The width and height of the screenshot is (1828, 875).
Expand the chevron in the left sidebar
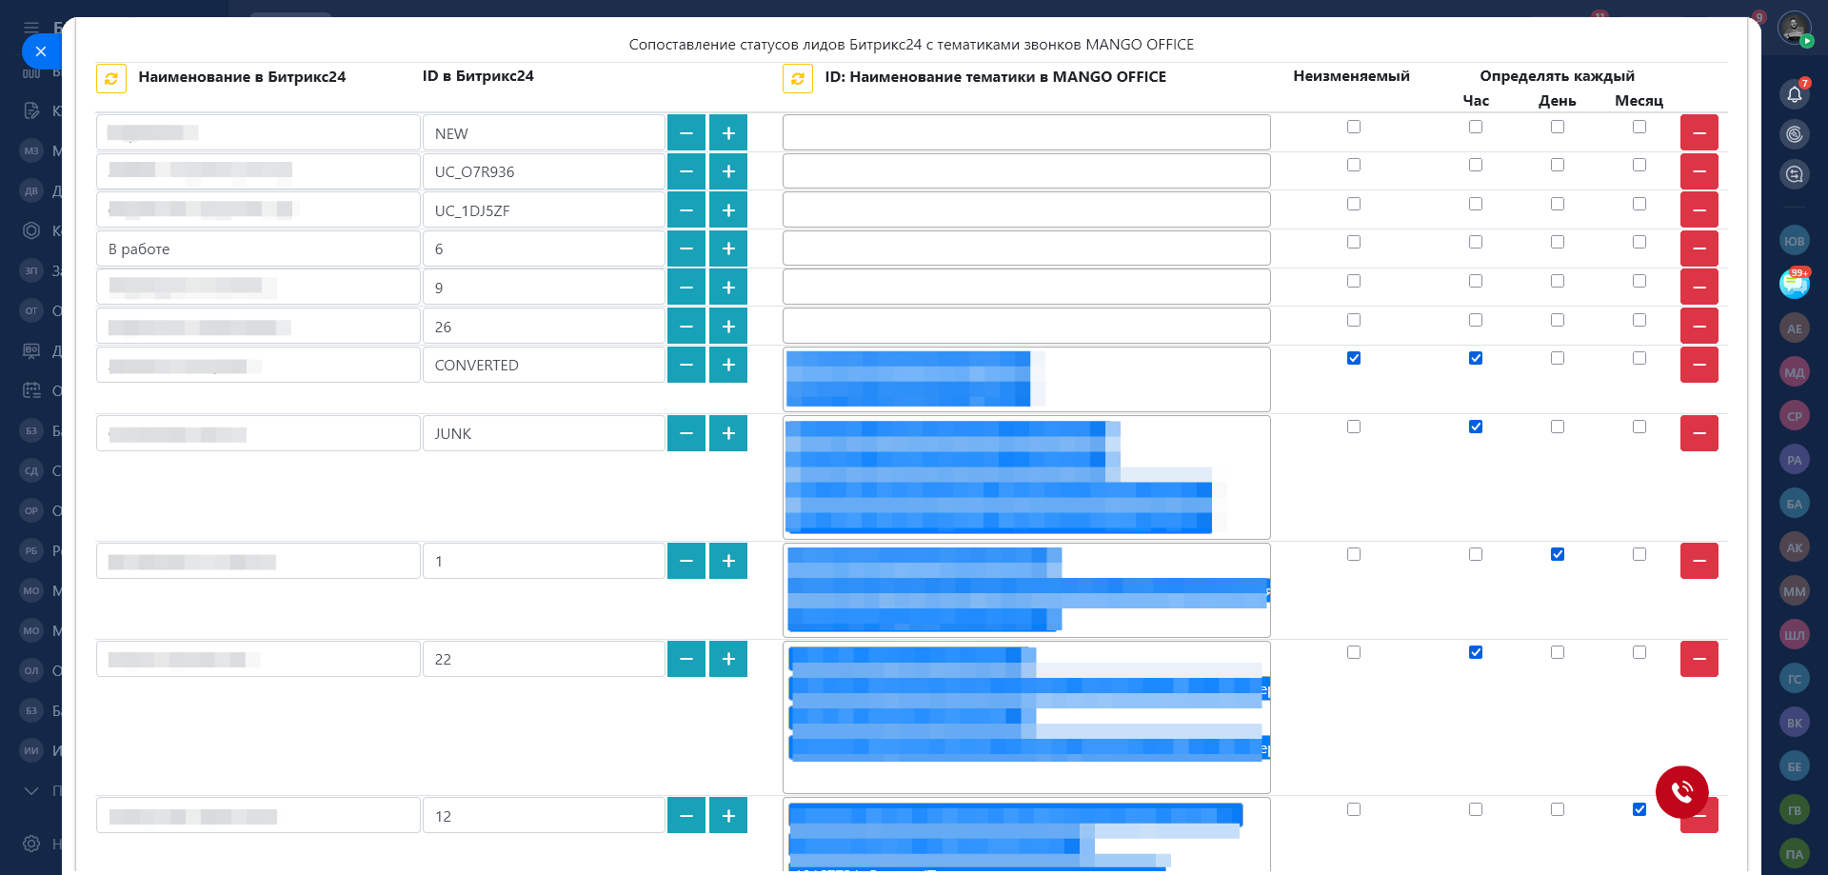click(31, 790)
